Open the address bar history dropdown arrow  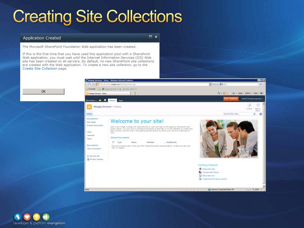[210, 84]
